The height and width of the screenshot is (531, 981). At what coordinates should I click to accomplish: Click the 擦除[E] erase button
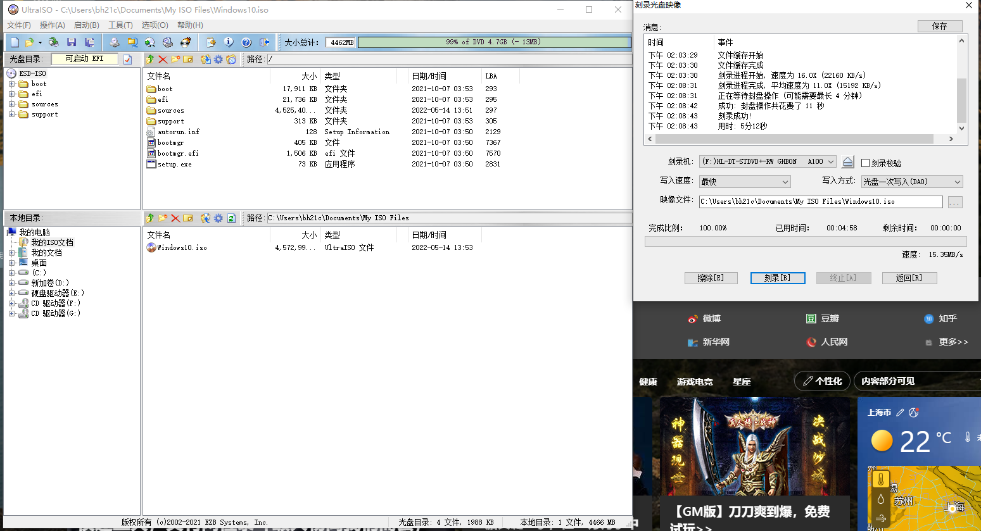pyautogui.click(x=711, y=278)
